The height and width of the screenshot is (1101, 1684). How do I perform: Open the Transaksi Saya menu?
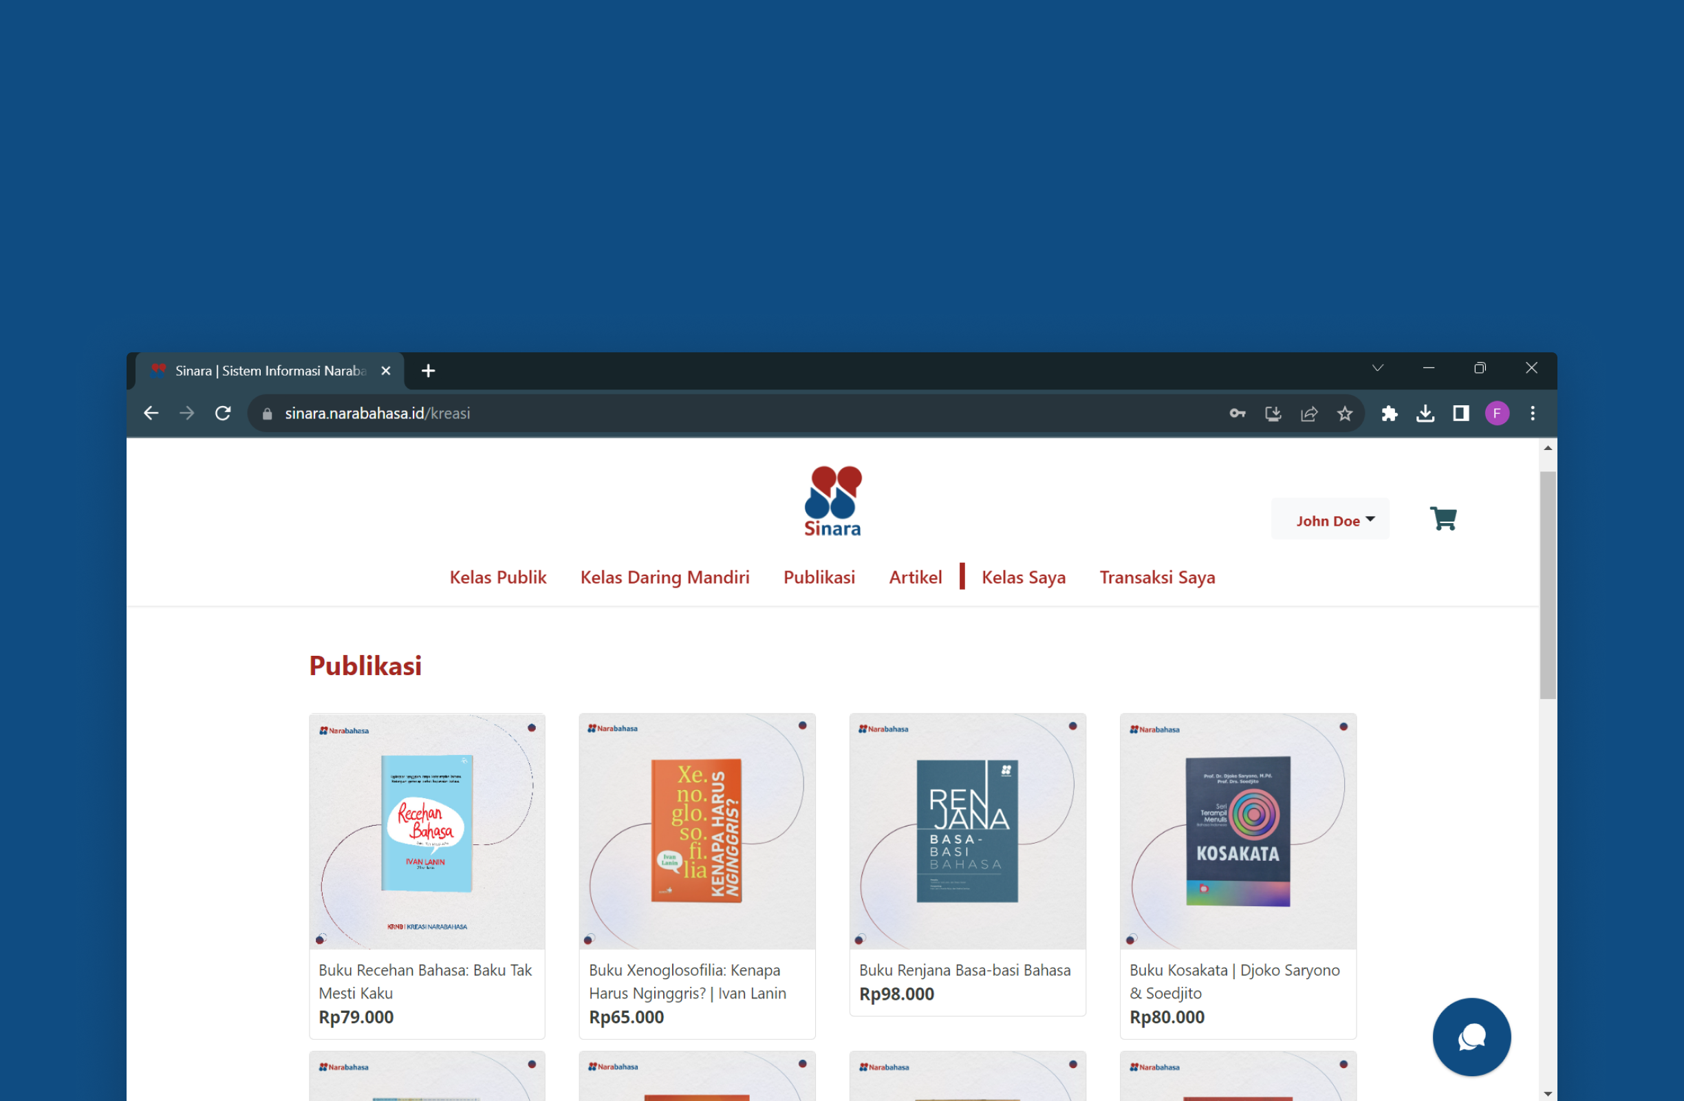[x=1157, y=577]
